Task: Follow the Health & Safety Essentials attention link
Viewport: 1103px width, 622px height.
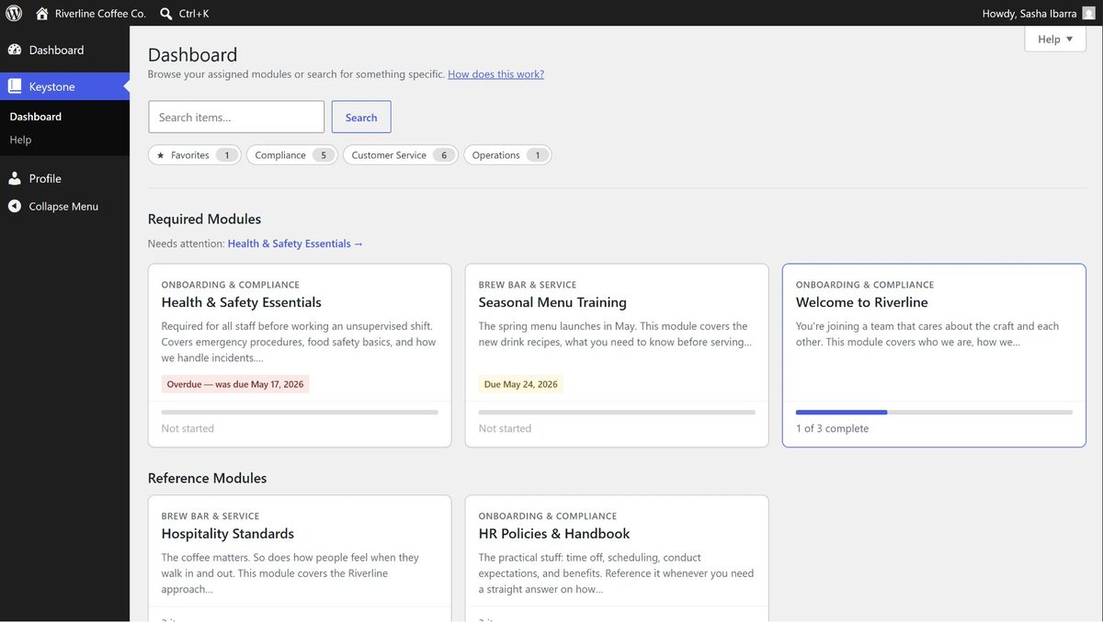Action: tap(295, 243)
